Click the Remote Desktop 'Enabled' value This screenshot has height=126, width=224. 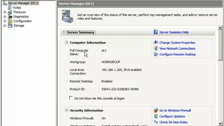(107, 81)
